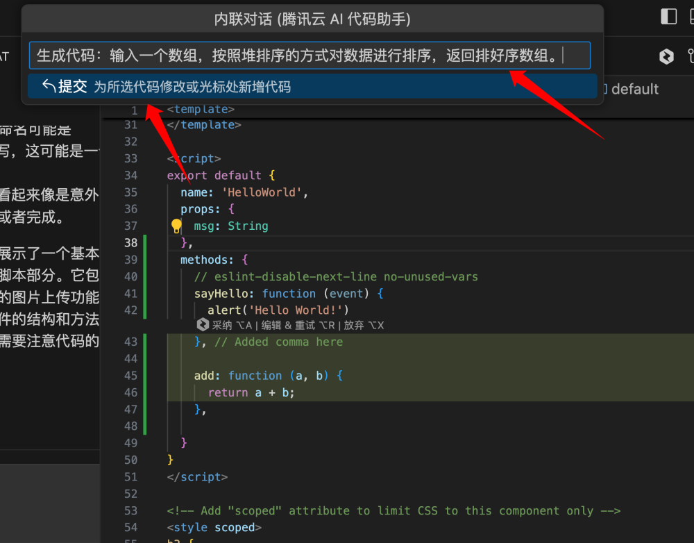Viewport: 694px width, 543px height.
Task: Click the return arrow icon beside 提交
Action: click(x=49, y=86)
